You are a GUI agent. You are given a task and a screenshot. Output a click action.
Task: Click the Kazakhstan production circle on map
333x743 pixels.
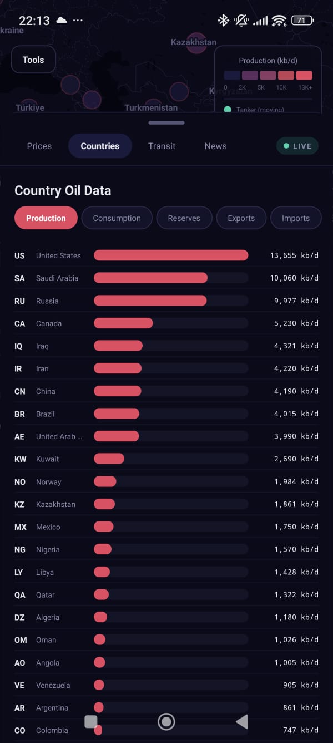point(196,44)
